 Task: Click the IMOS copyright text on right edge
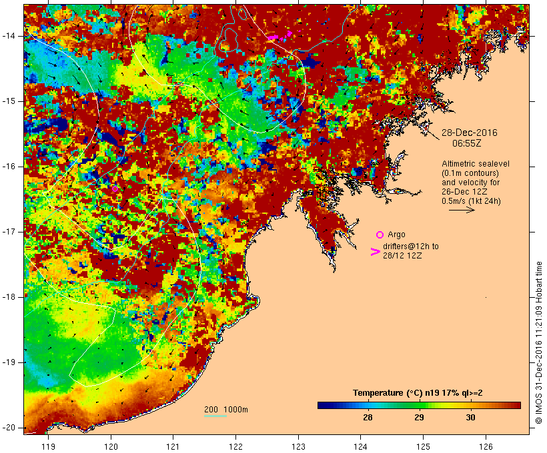click(x=538, y=343)
